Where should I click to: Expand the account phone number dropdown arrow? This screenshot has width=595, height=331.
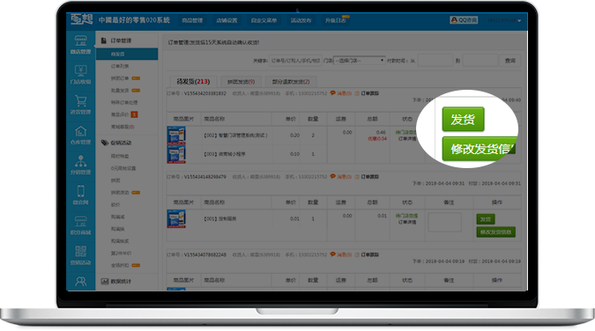click(519, 20)
